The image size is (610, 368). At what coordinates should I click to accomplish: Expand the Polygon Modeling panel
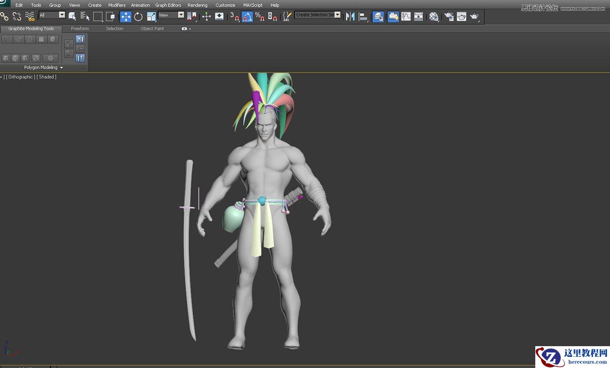(x=42, y=67)
